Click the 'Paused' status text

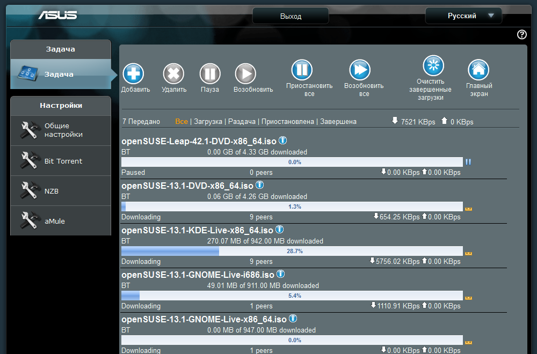click(133, 172)
